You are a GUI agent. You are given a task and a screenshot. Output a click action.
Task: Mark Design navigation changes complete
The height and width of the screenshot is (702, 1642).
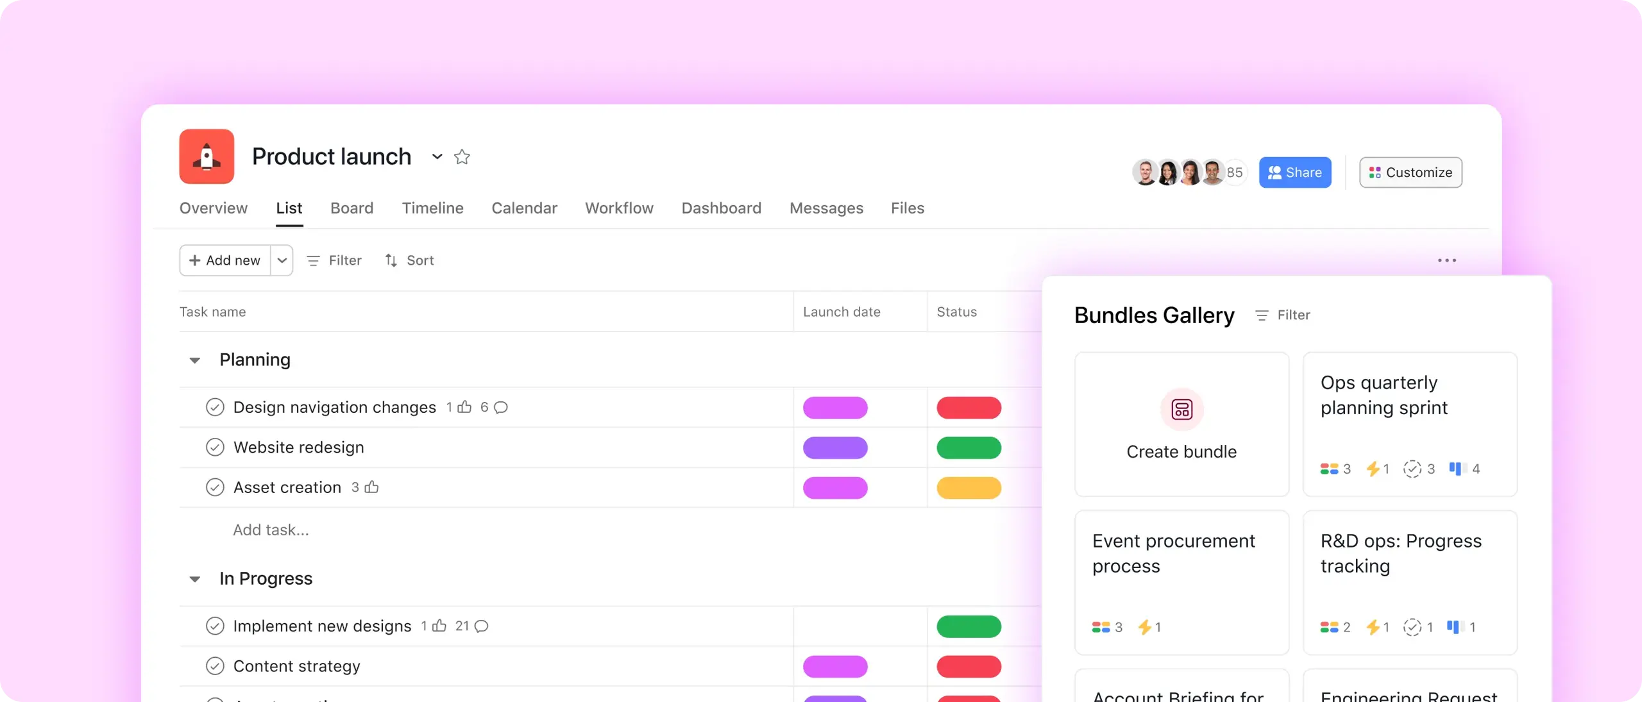point(215,408)
